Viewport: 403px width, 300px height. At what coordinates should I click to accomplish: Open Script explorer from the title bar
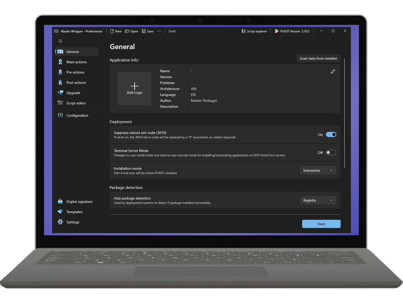tap(254, 31)
